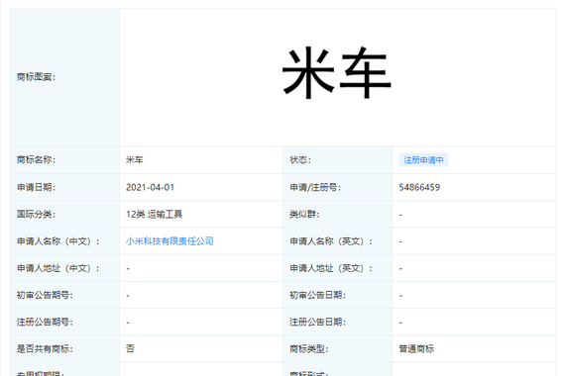Click the 商标图案 label cell
The width and height of the screenshot is (565, 376).
pyautogui.click(x=64, y=77)
